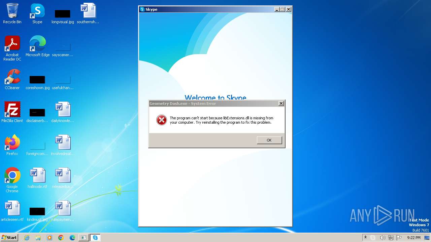The image size is (431, 242).
Task: Select articleseen.rtf document icon
Action: [12, 211]
